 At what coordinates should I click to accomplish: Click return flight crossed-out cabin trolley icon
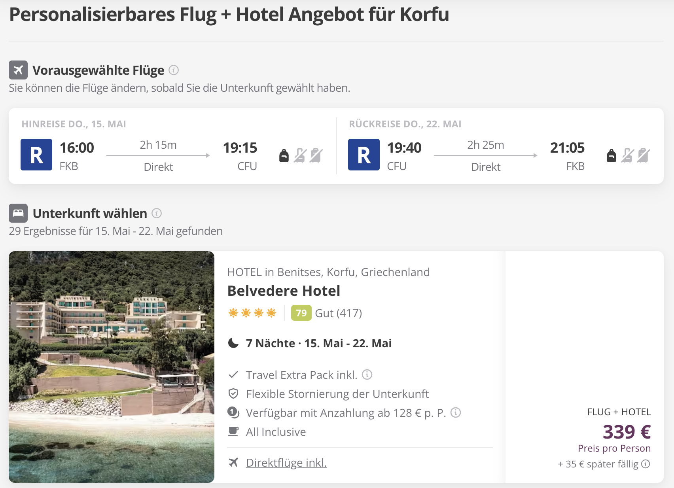tap(628, 155)
